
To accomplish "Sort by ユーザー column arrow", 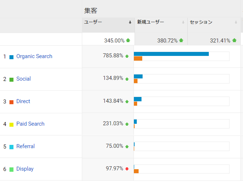I will [130, 22].
